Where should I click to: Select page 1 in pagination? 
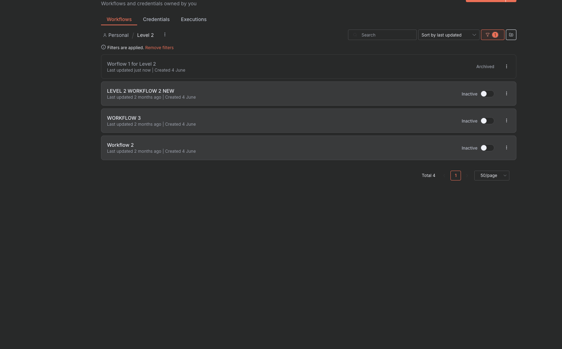[455, 176]
